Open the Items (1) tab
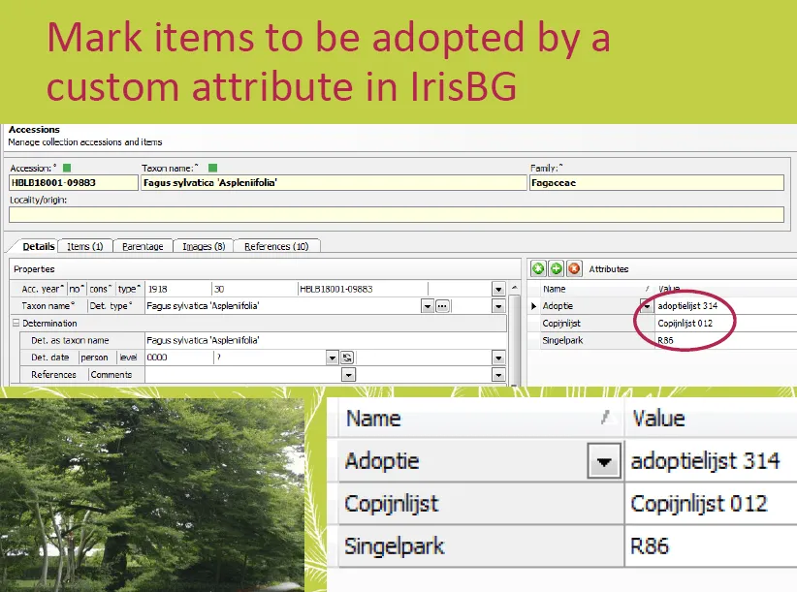 (85, 246)
